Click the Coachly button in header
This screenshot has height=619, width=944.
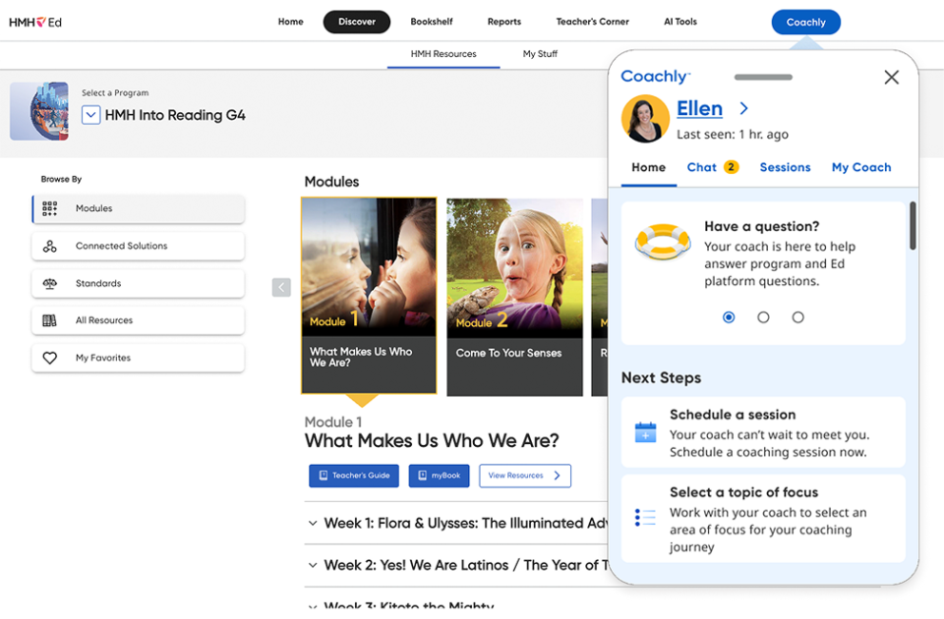[x=806, y=23]
